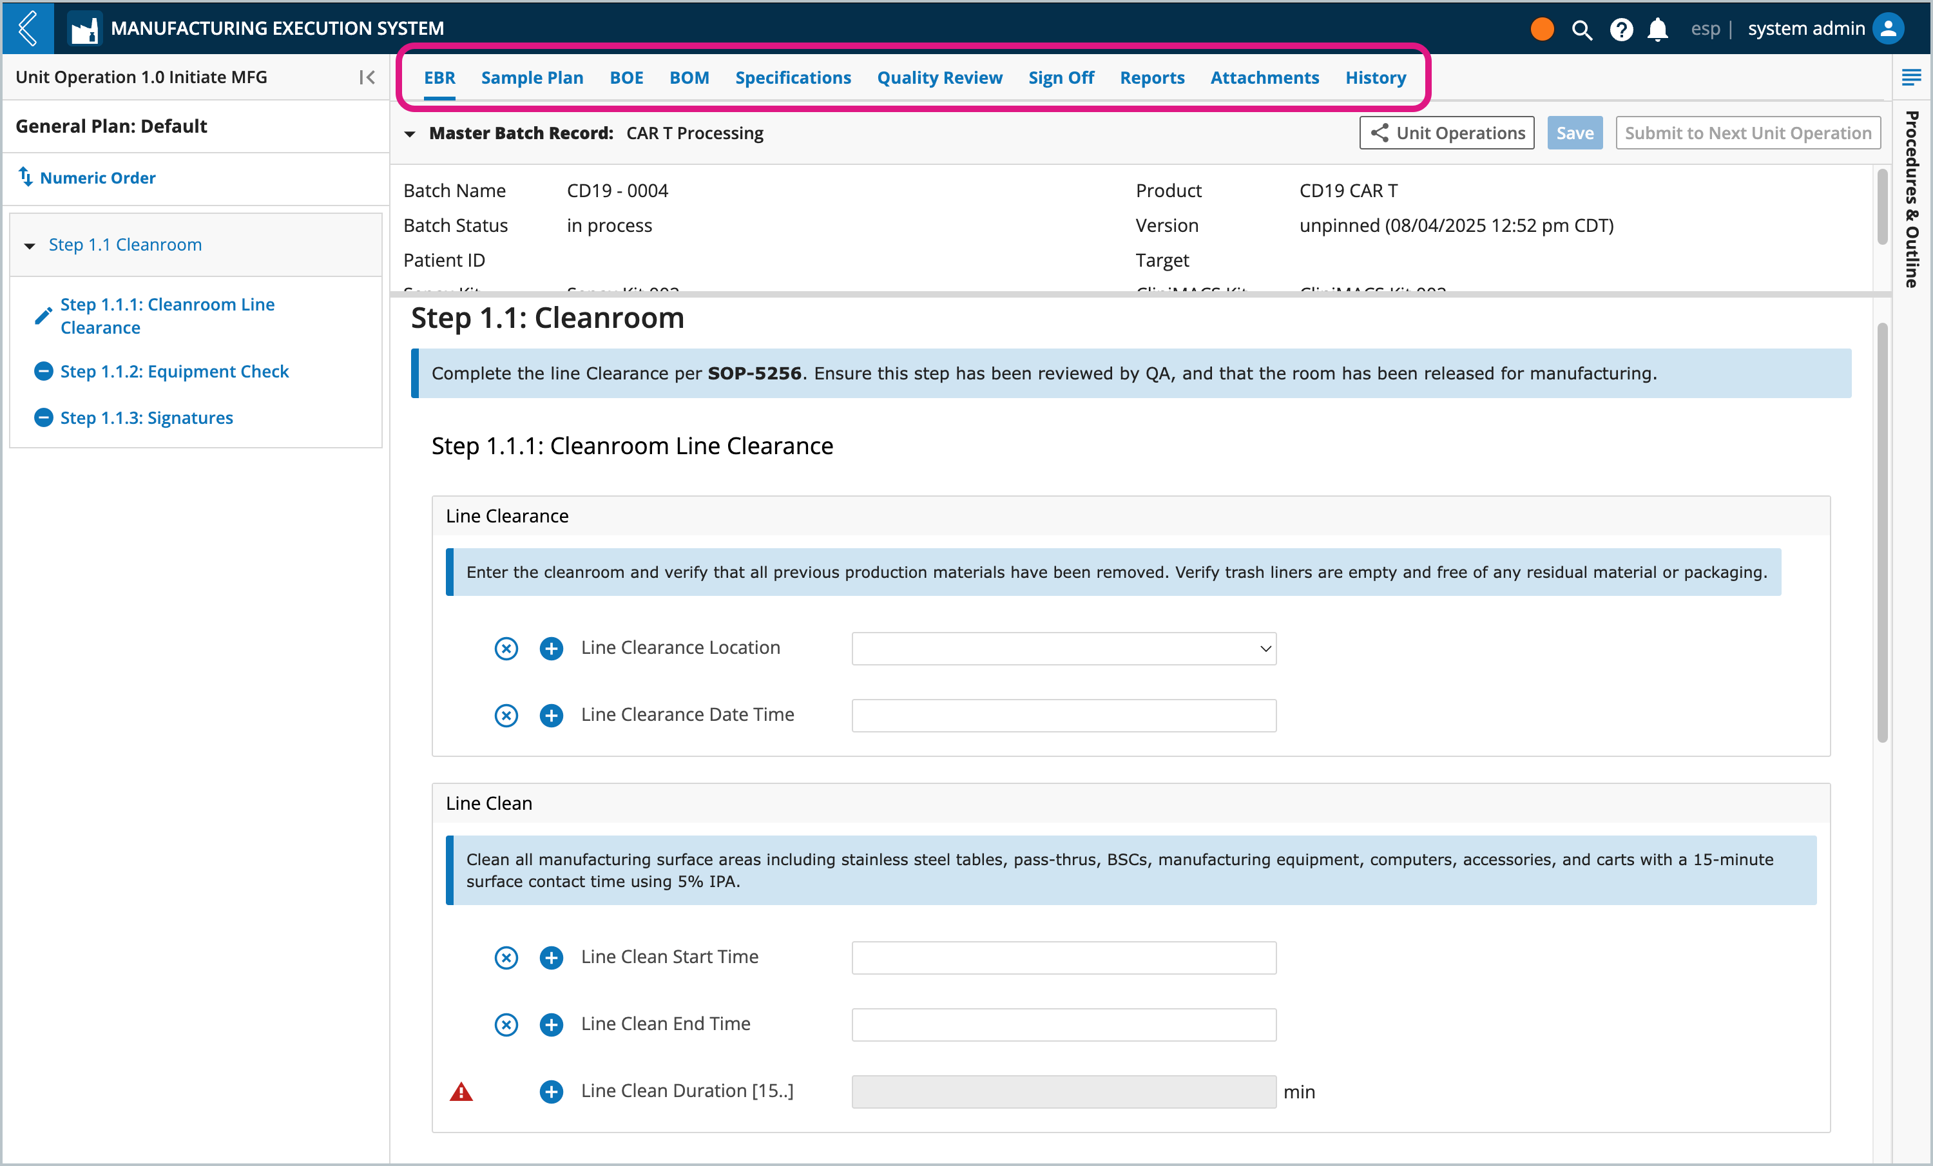Clear Line Clean End Time with x icon
Screen dimensions: 1933x1166
coord(506,1024)
